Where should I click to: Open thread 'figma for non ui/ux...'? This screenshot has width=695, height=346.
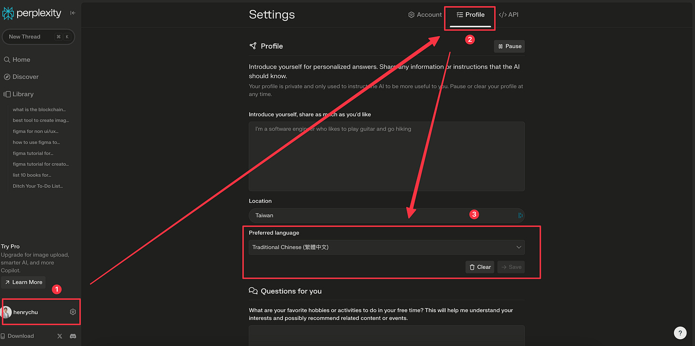36,132
